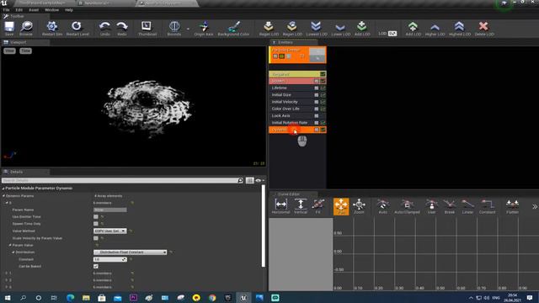Screen dimensions: 539x303
Task: Toggle Spawn Time Only checkbox
Action: pos(96,224)
